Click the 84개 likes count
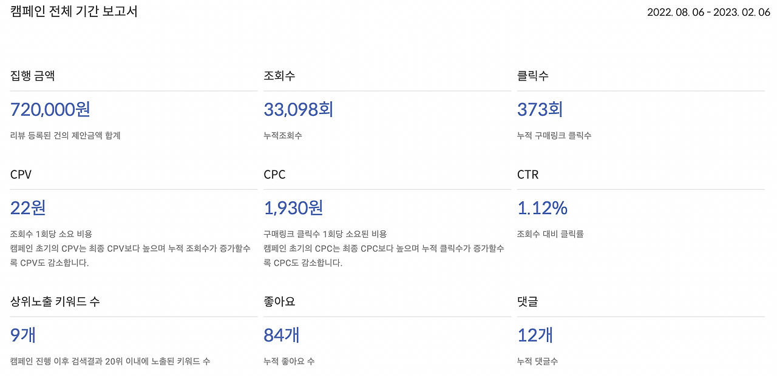Viewport: 777px width, 376px height. 282,335
